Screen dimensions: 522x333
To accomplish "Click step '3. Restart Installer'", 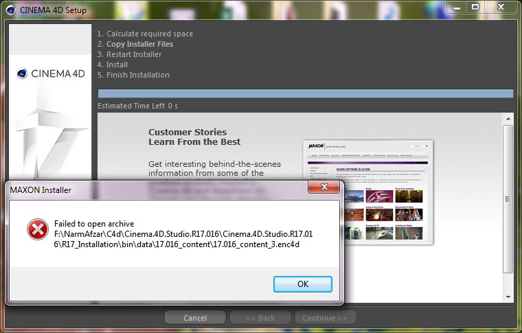I will (130, 54).
